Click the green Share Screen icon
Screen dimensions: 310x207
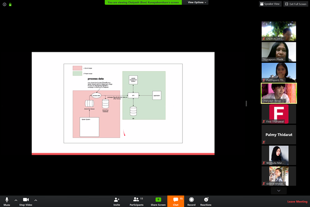[x=158, y=200]
